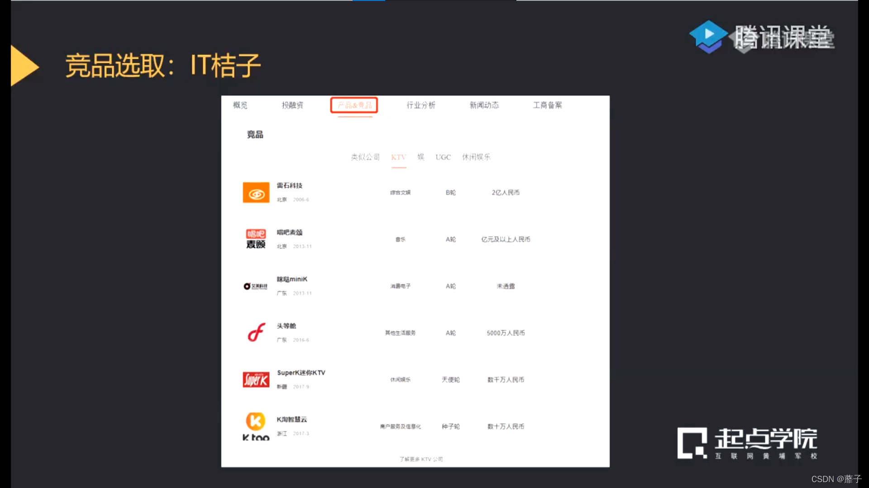
Task: Click the 头等舱 red logo icon
Action: (256, 333)
